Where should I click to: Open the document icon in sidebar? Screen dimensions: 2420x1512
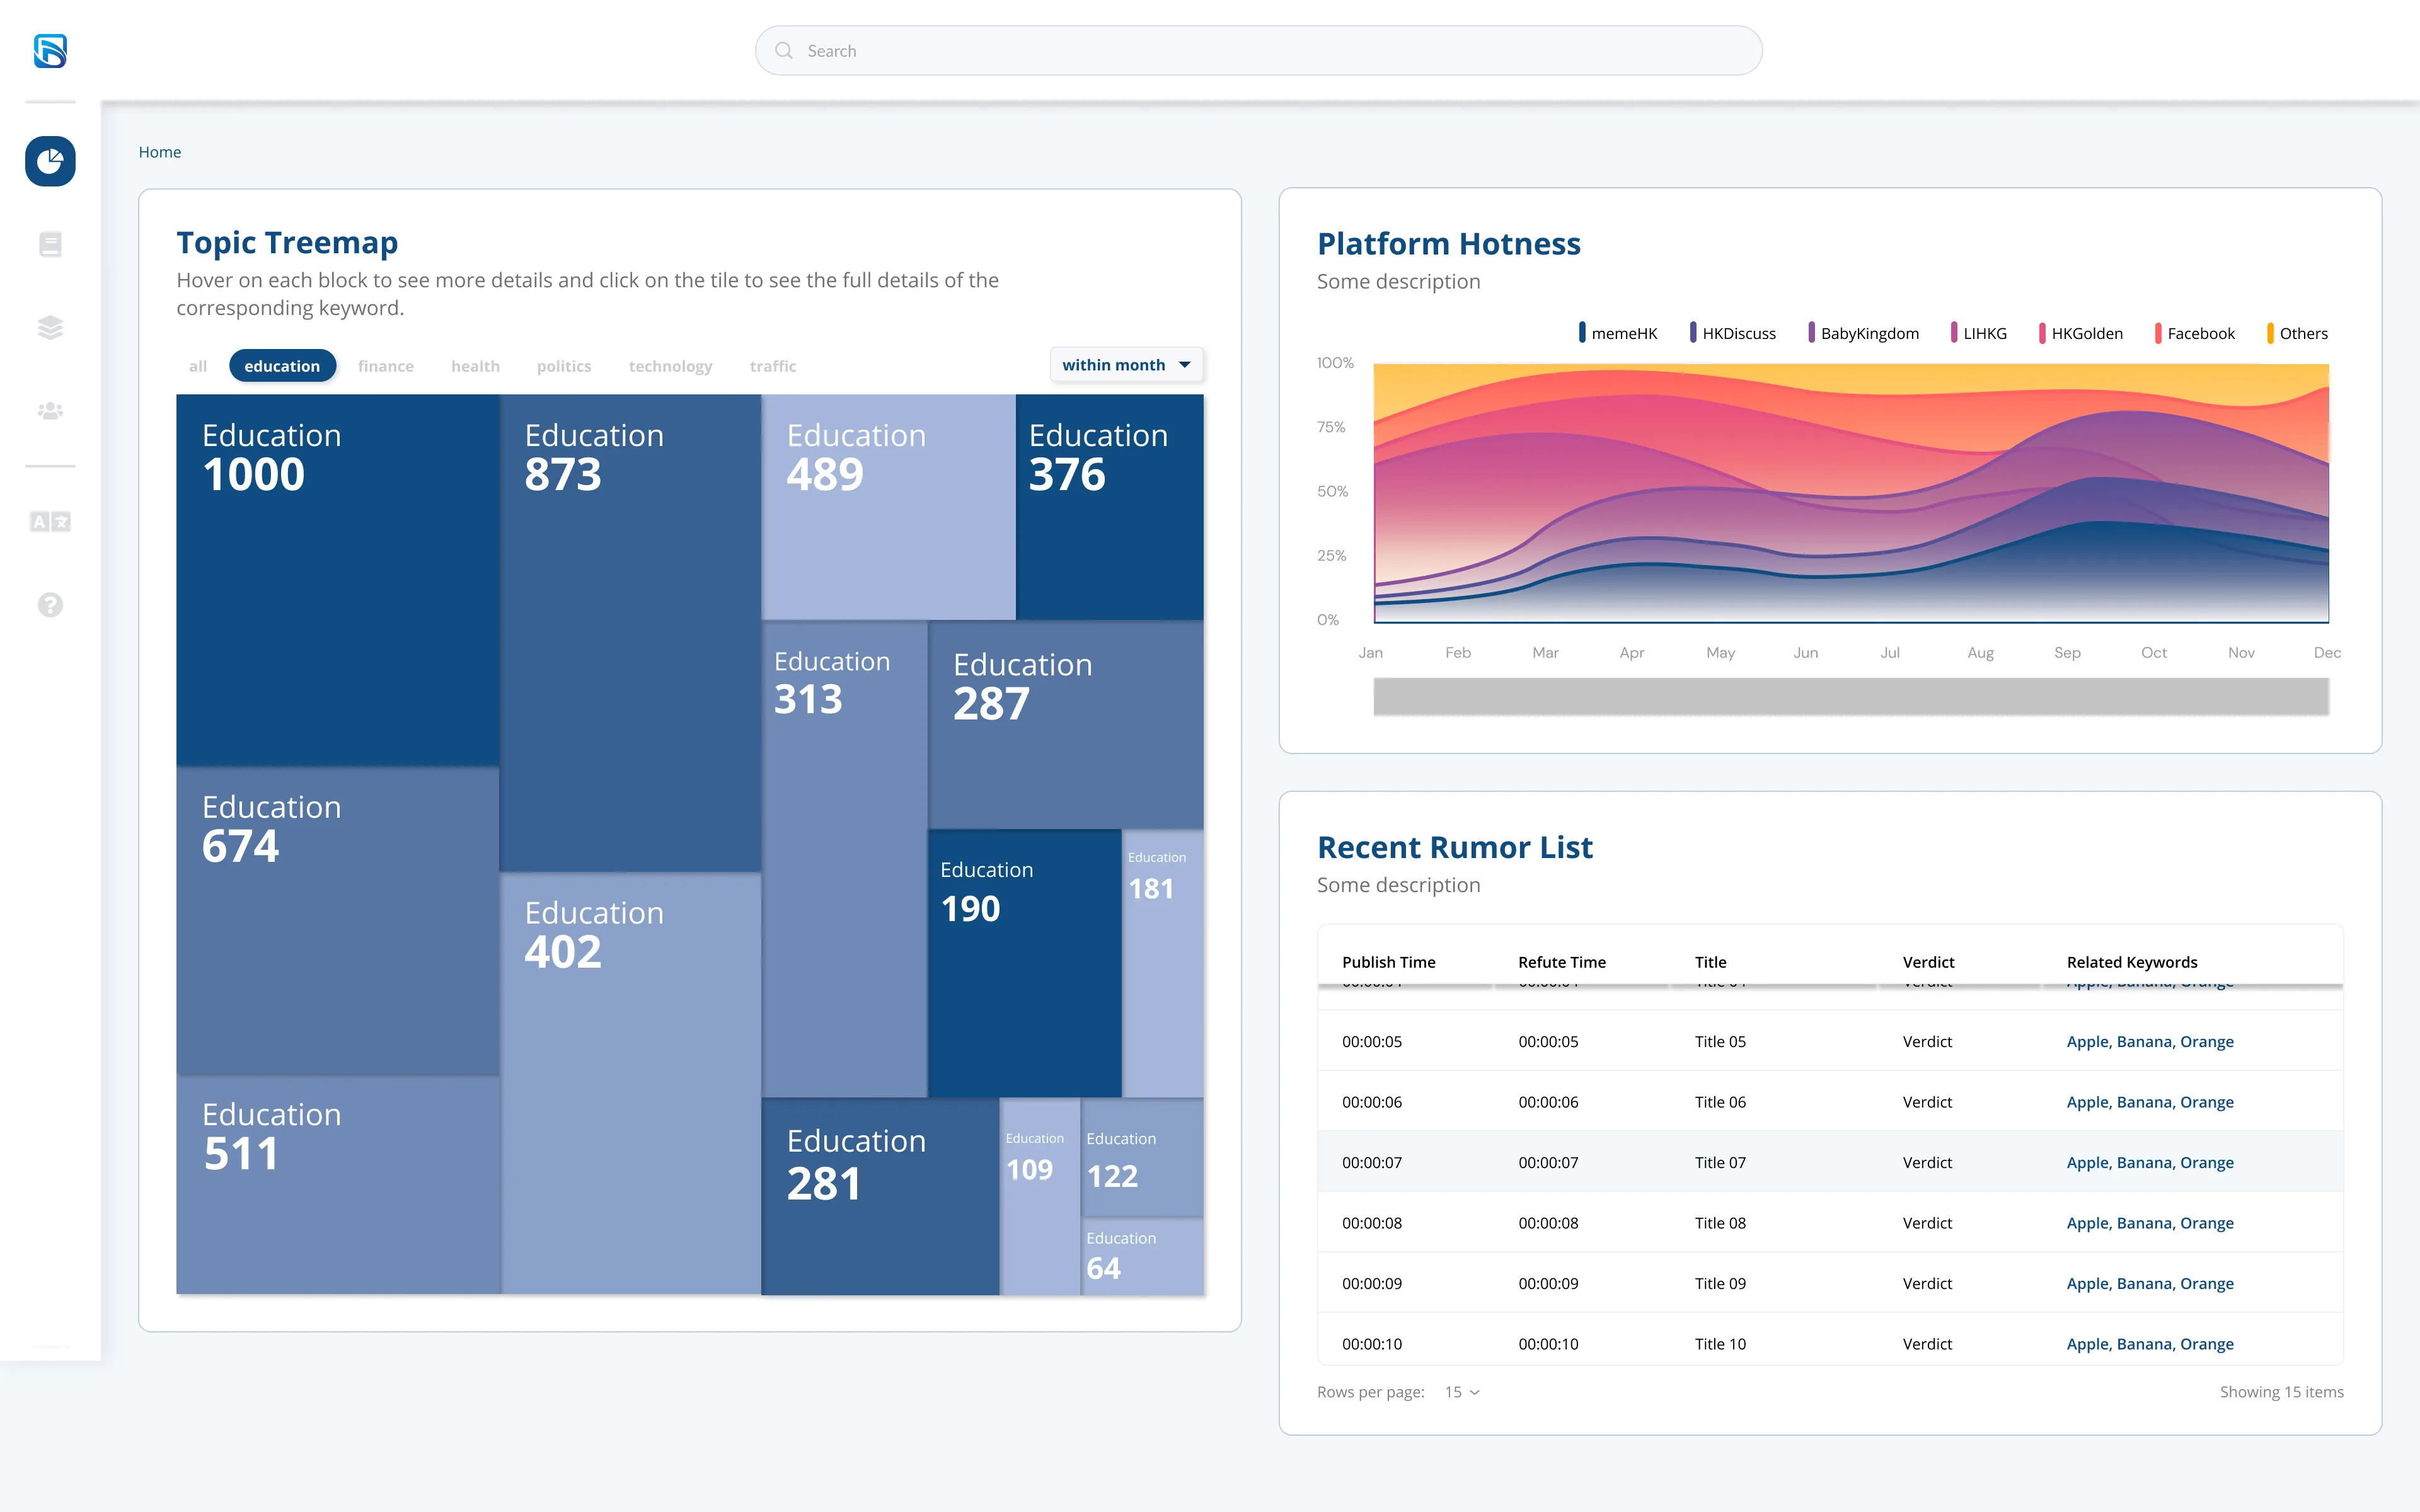50,244
